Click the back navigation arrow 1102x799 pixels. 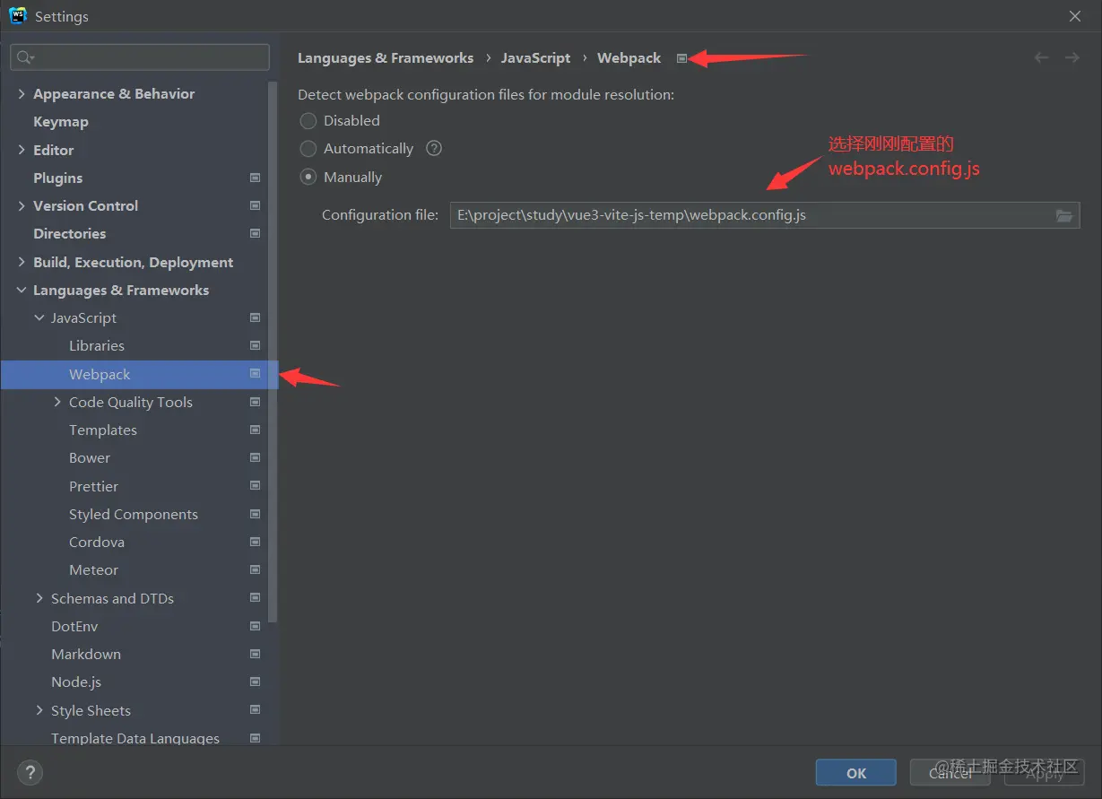point(1041,57)
